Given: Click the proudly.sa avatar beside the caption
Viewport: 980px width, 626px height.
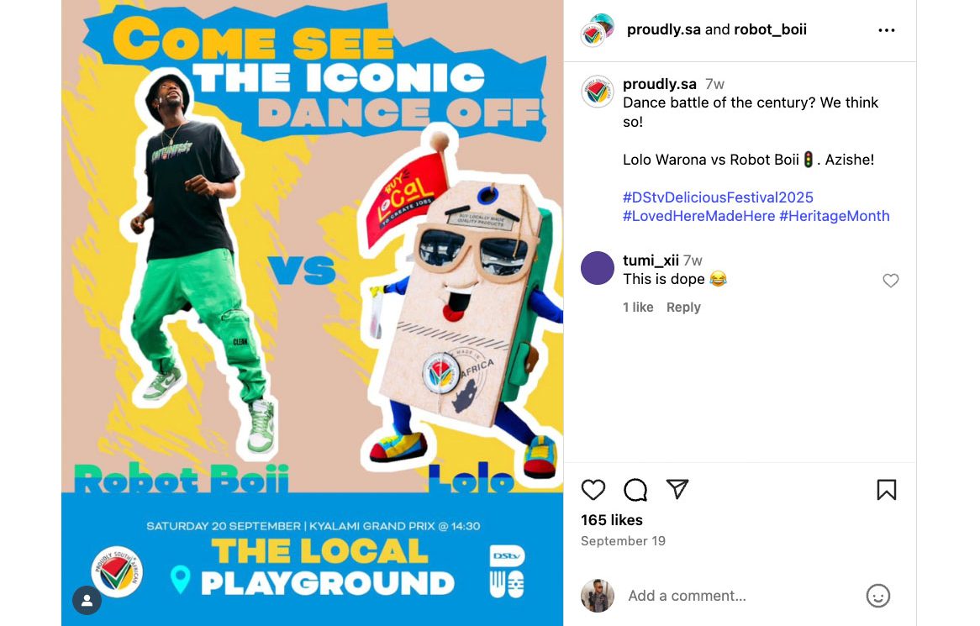Looking at the screenshot, I should (x=597, y=92).
